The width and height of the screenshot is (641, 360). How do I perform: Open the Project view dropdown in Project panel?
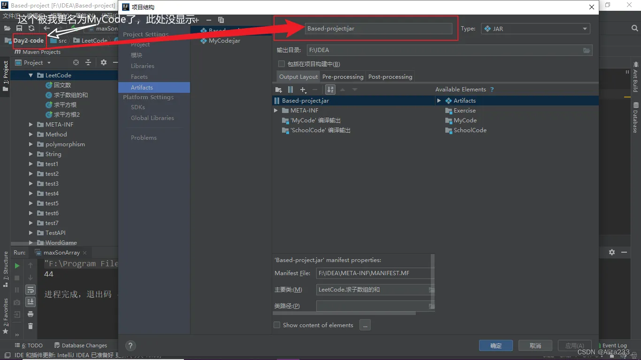[33, 62]
